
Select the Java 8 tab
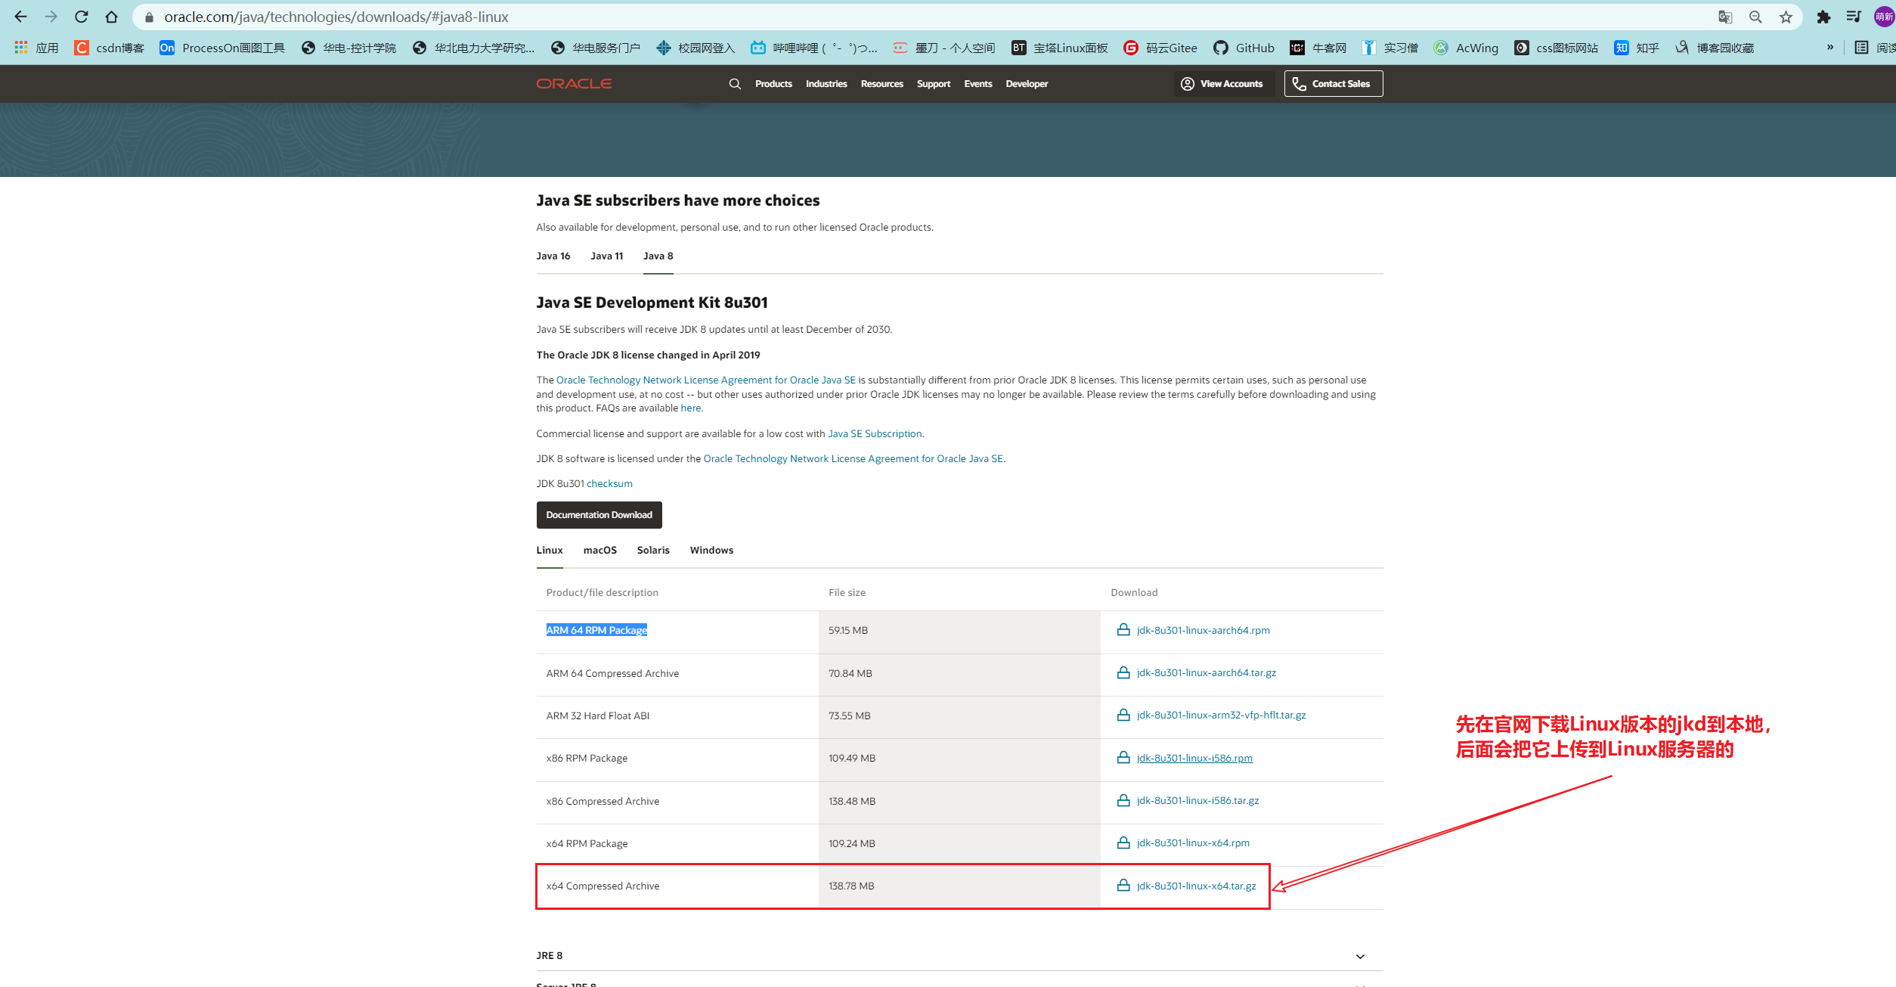[658, 256]
